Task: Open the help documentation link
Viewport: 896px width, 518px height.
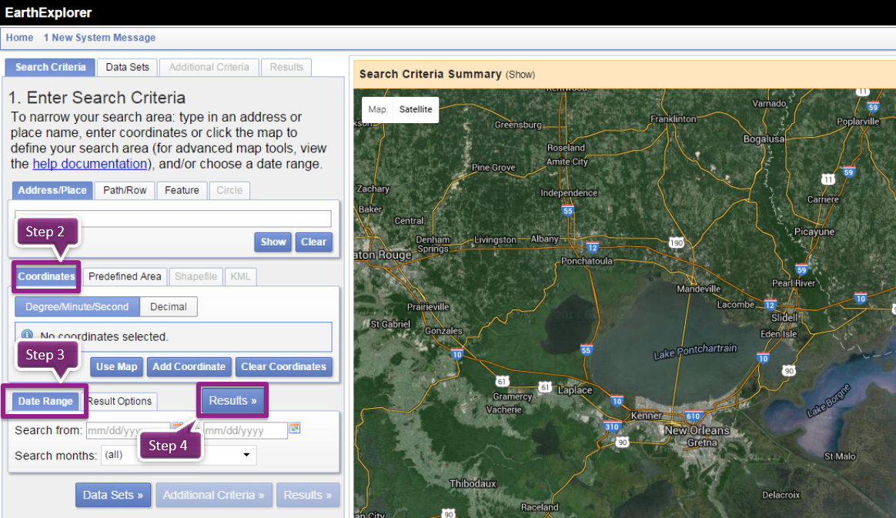Action: (90, 164)
